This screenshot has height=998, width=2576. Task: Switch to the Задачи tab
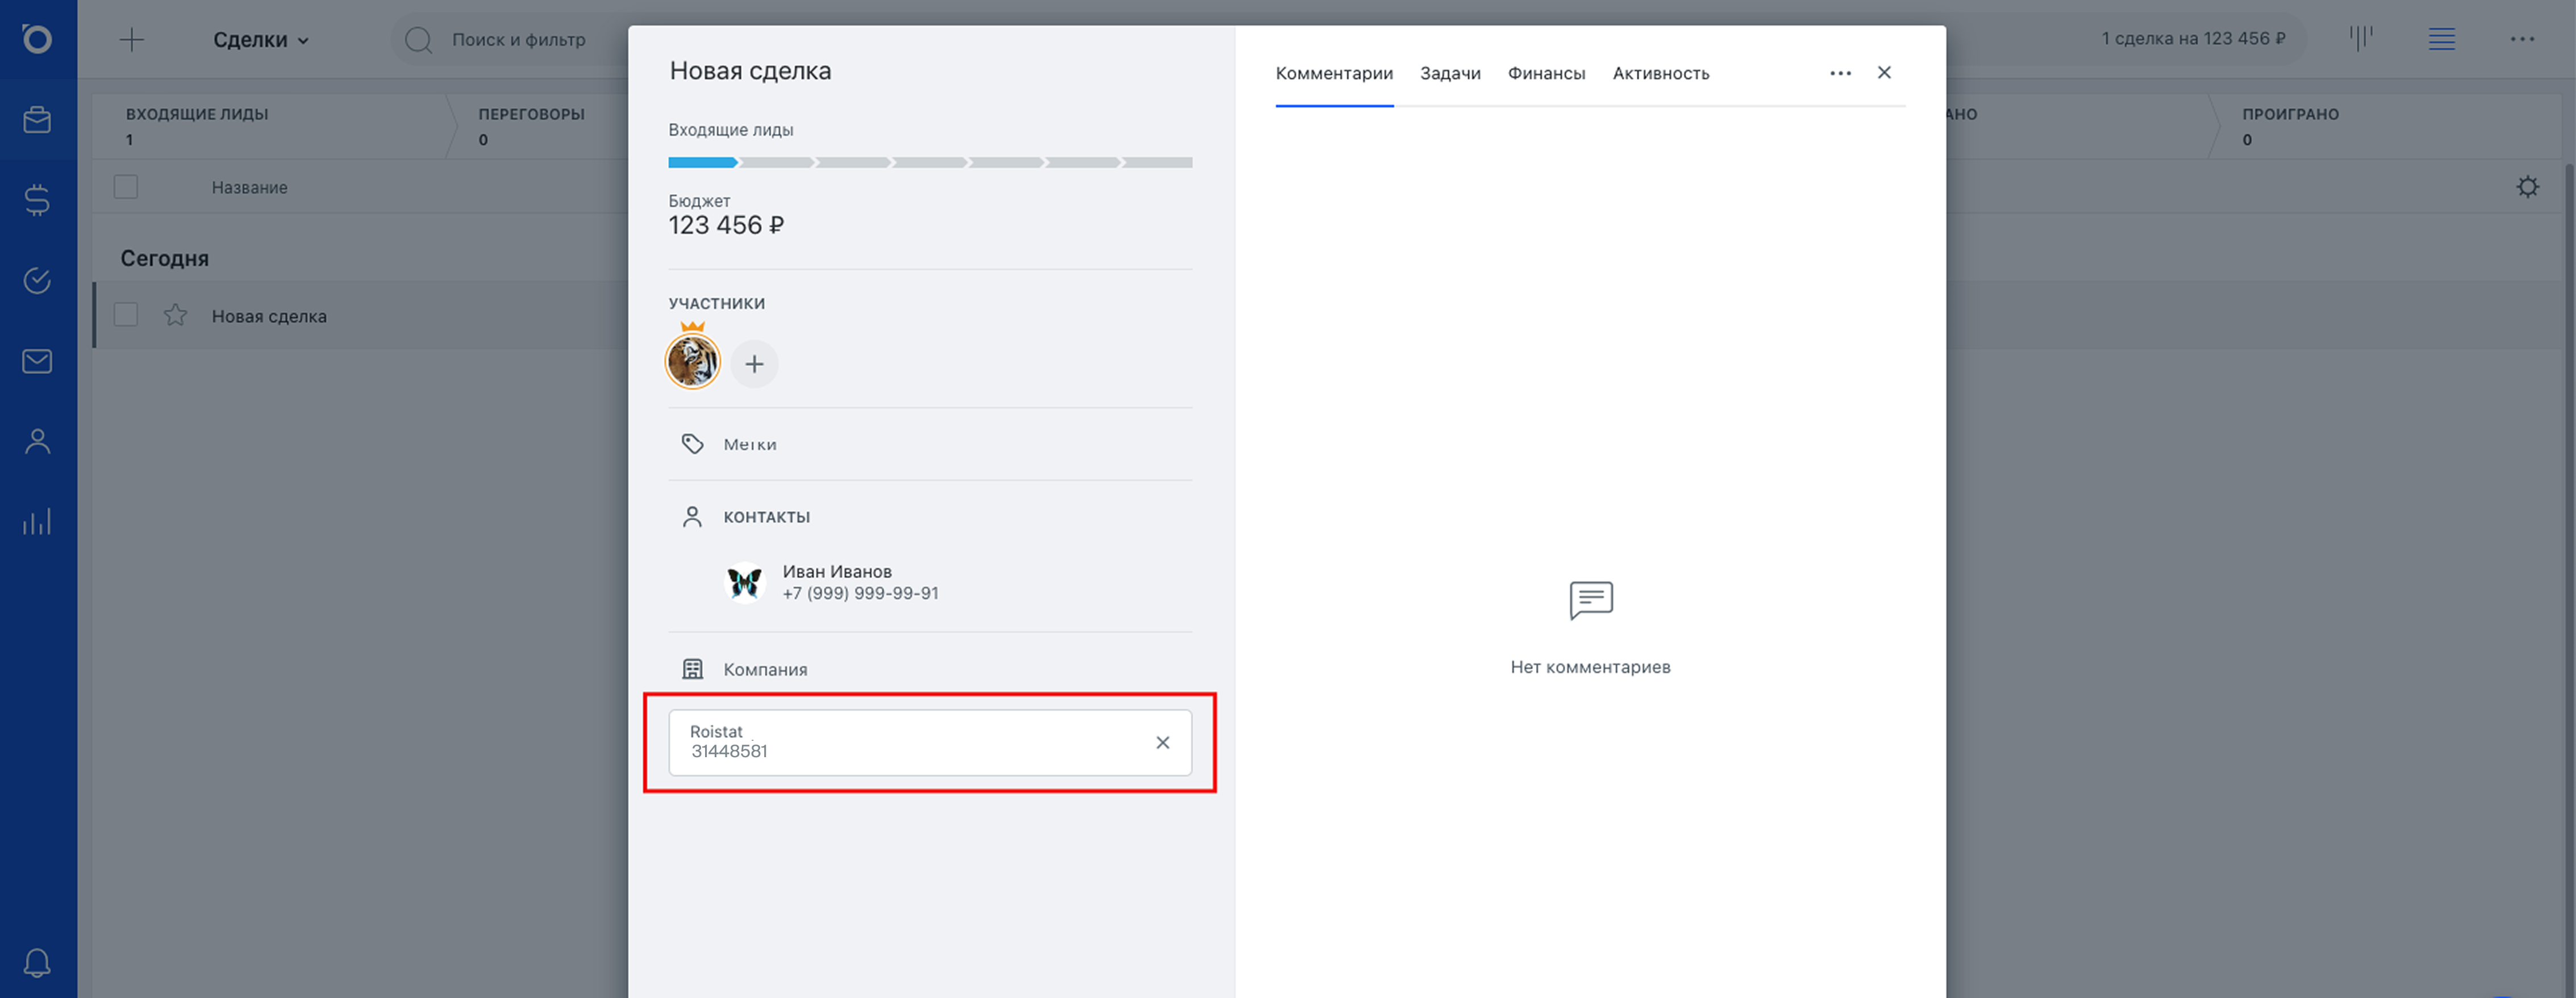pos(1449,74)
